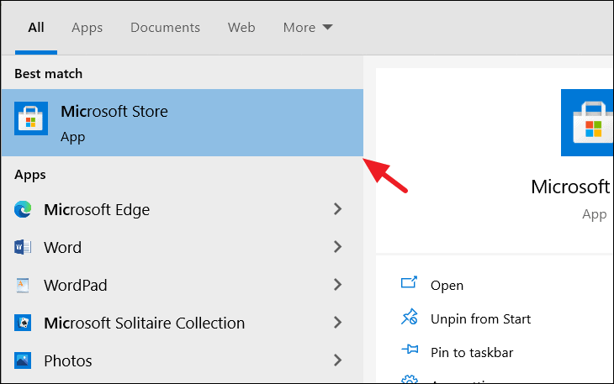Click the WordPad app icon
614x384 pixels.
coord(23,285)
